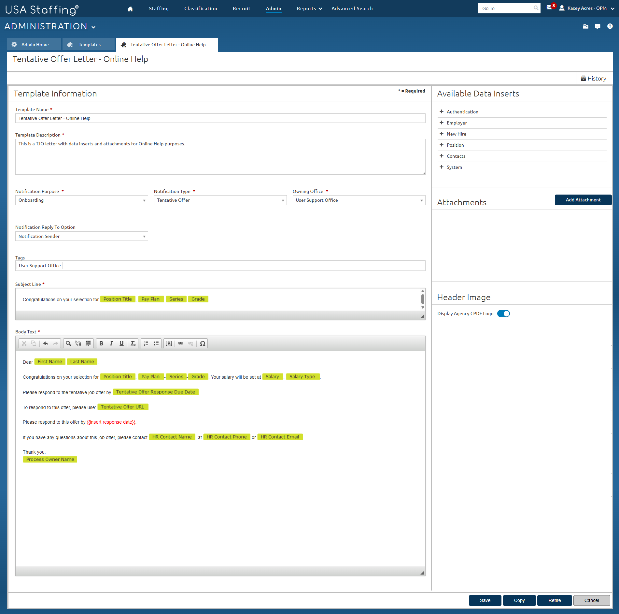The image size is (619, 614).
Task: Insert a numbered list in the editor
Action: [x=146, y=343]
